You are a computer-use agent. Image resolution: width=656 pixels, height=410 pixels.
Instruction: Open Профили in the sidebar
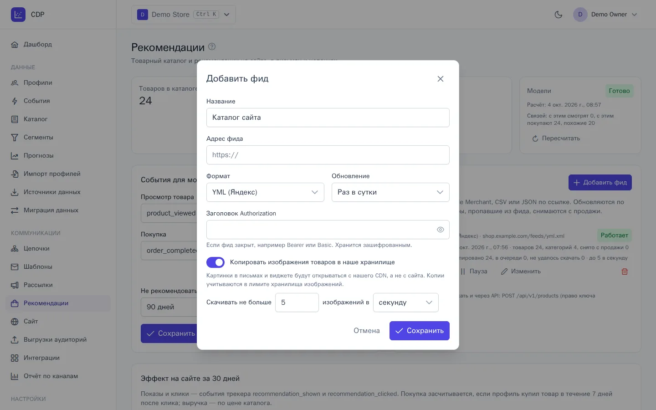(x=58, y=83)
